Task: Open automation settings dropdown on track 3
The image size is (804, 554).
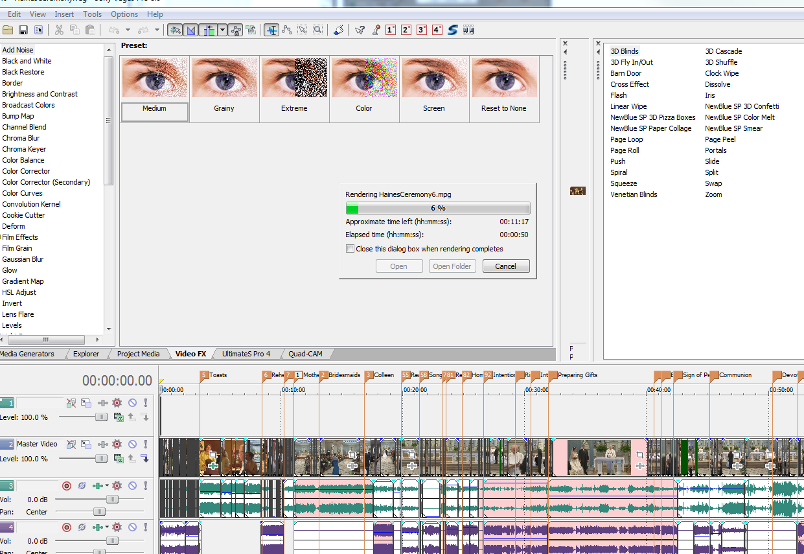Action: [x=108, y=486]
